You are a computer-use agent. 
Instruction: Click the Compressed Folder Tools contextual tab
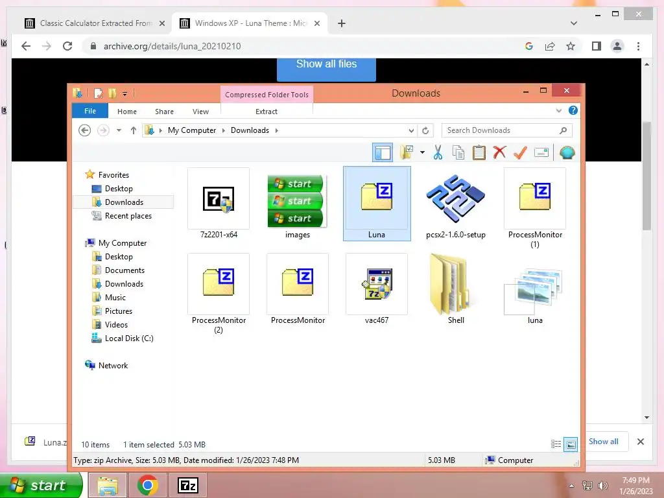coord(267,95)
